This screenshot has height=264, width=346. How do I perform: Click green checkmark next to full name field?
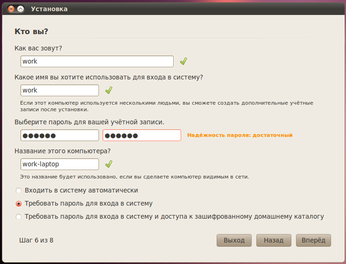click(x=184, y=61)
